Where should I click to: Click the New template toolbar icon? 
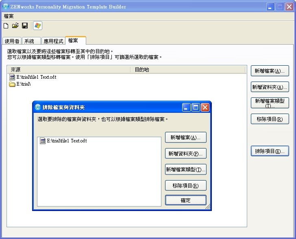click(6, 26)
